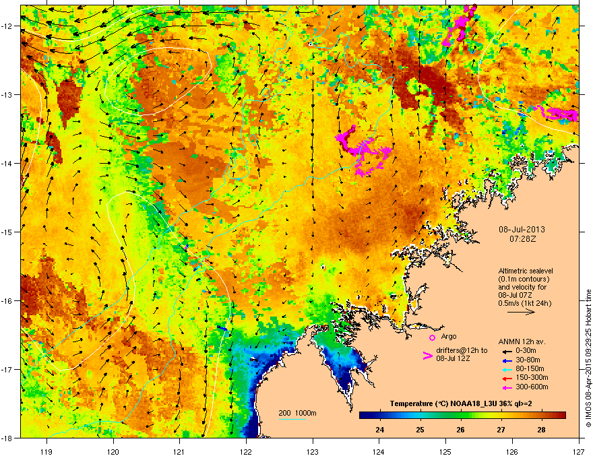Click the latitude axis label -13
The image size is (593, 458).
coord(7,94)
